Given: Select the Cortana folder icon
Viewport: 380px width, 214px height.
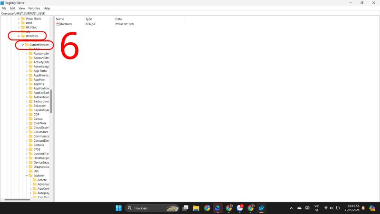Looking at the screenshot, I should [x=30, y=145].
